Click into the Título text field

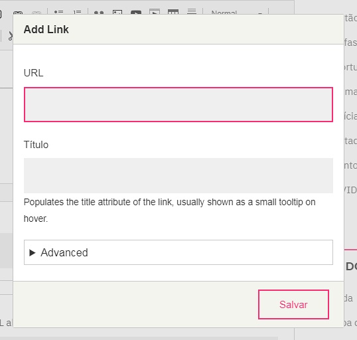tap(178, 175)
